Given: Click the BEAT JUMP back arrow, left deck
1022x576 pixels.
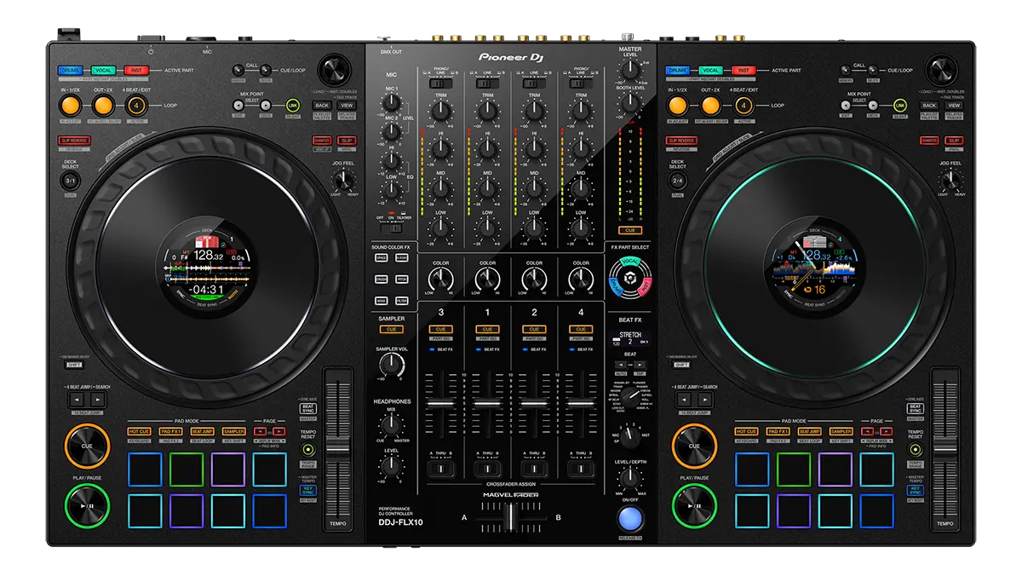Looking at the screenshot, I should coord(76,400).
